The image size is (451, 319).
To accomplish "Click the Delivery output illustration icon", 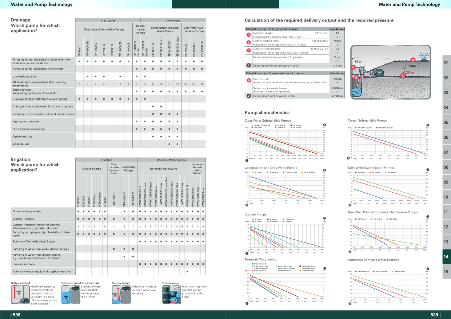I will (71, 294).
